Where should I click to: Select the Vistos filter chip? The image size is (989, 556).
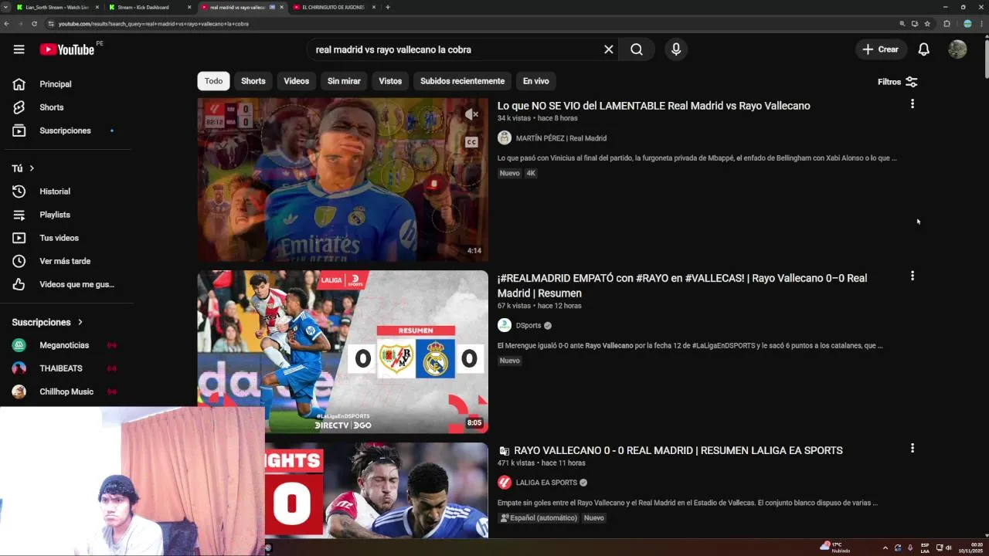pos(390,81)
